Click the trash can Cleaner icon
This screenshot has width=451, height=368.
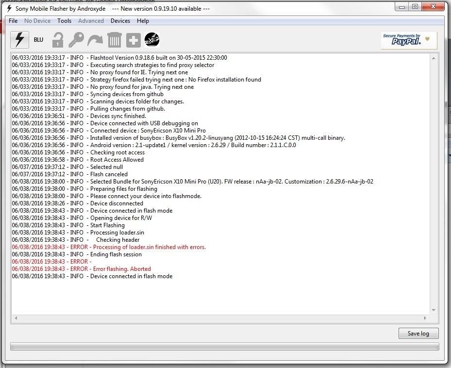click(114, 40)
